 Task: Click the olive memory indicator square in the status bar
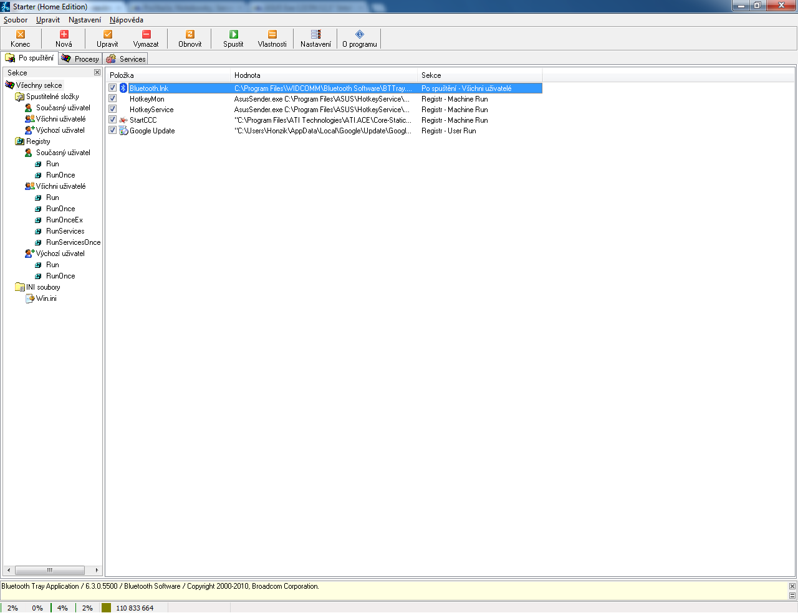pyautogui.click(x=106, y=607)
